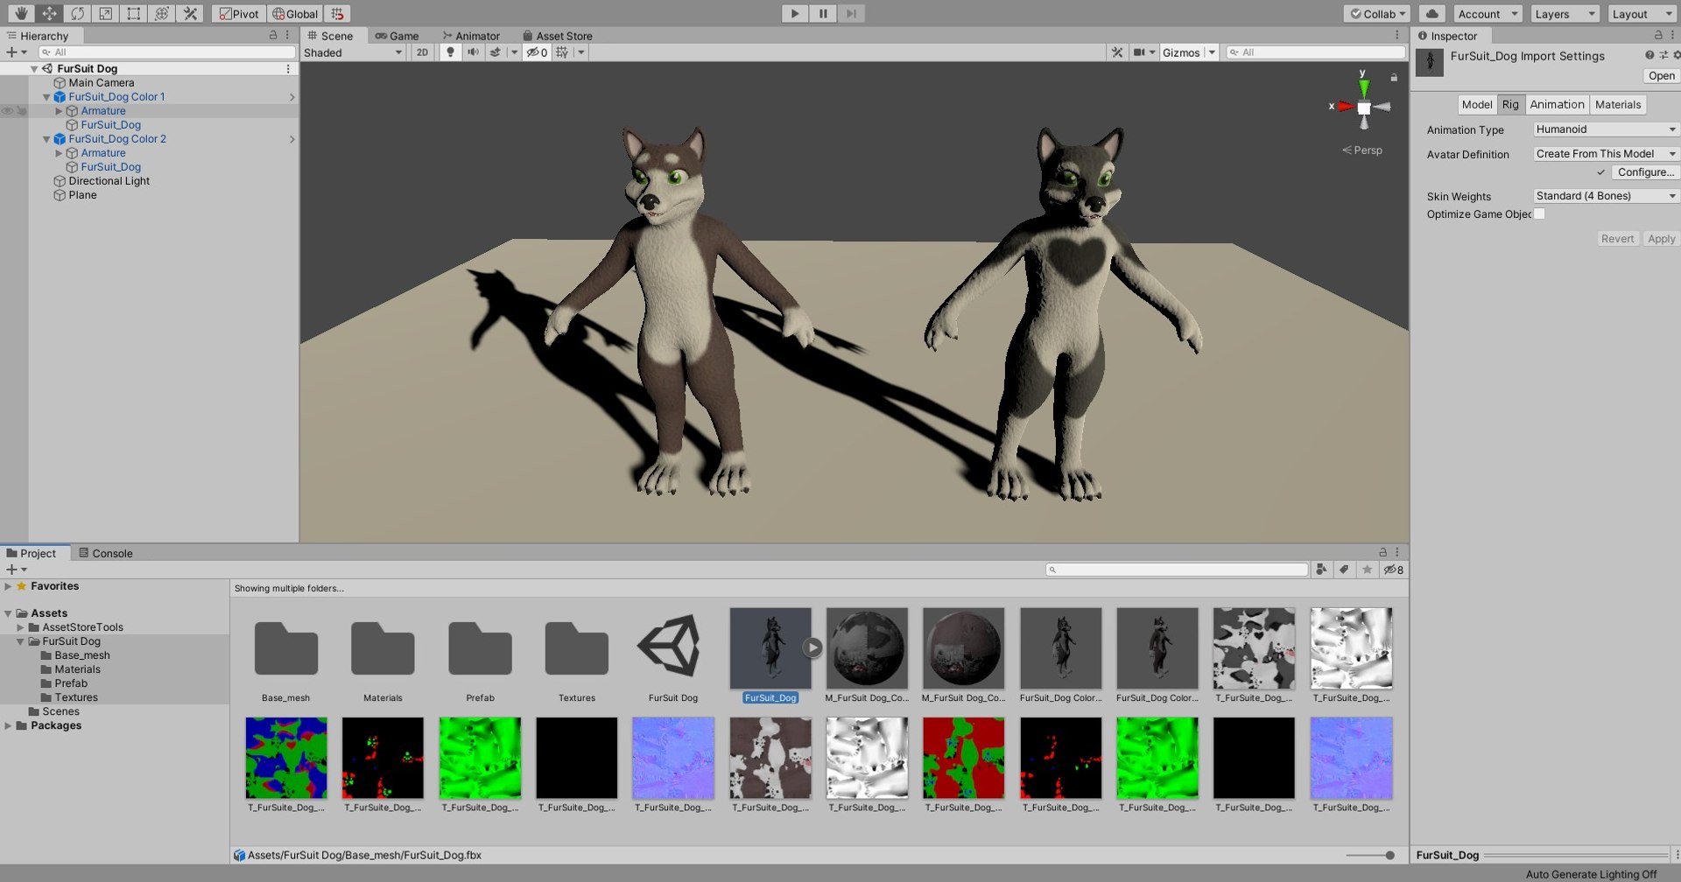Click the green Y axis gizmo cone
The width and height of the screenshot is (1681, 882).
tap(1363, 87)
